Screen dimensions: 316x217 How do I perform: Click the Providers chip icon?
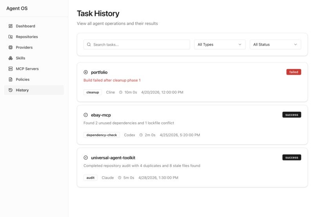click(x=11, y=47)
